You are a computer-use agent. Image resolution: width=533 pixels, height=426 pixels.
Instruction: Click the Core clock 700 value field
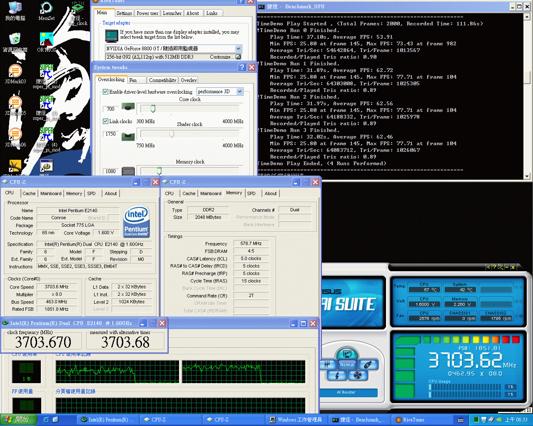click(x=110, y=109)
